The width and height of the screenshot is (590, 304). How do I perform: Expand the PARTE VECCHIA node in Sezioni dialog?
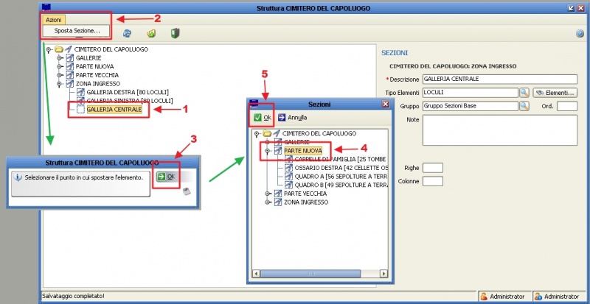268,194
